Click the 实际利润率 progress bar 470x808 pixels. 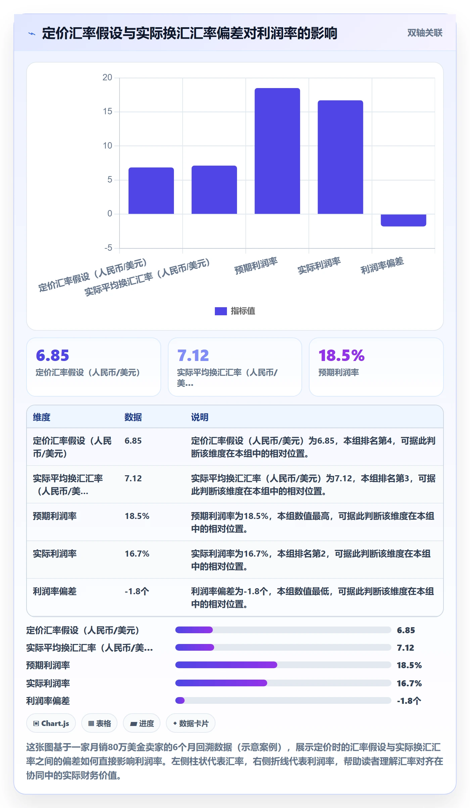[283, 683]
